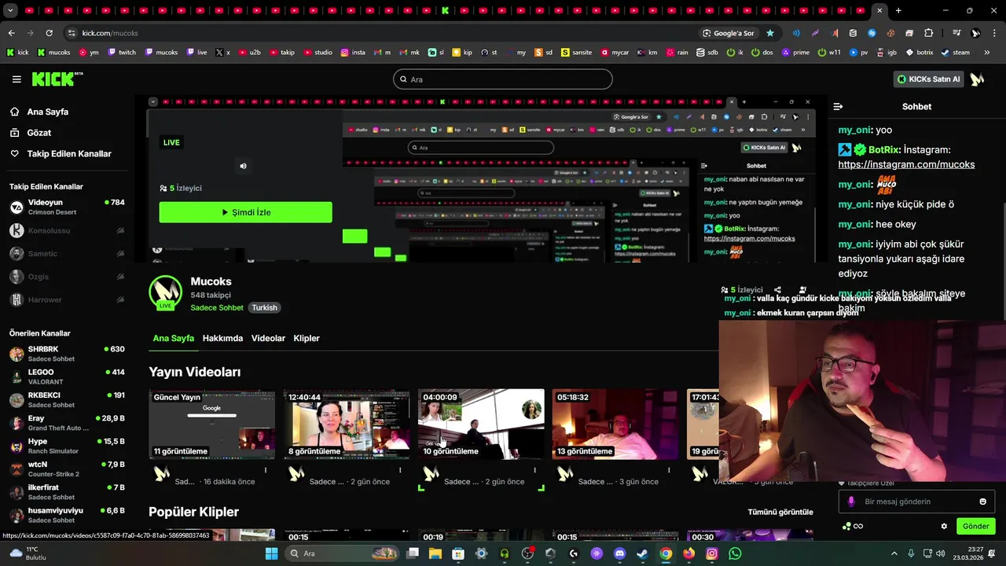This screenshot has width=1006, height=566.
Task: Click Tümünü görüntüle for popular clips
Action: 780,512
